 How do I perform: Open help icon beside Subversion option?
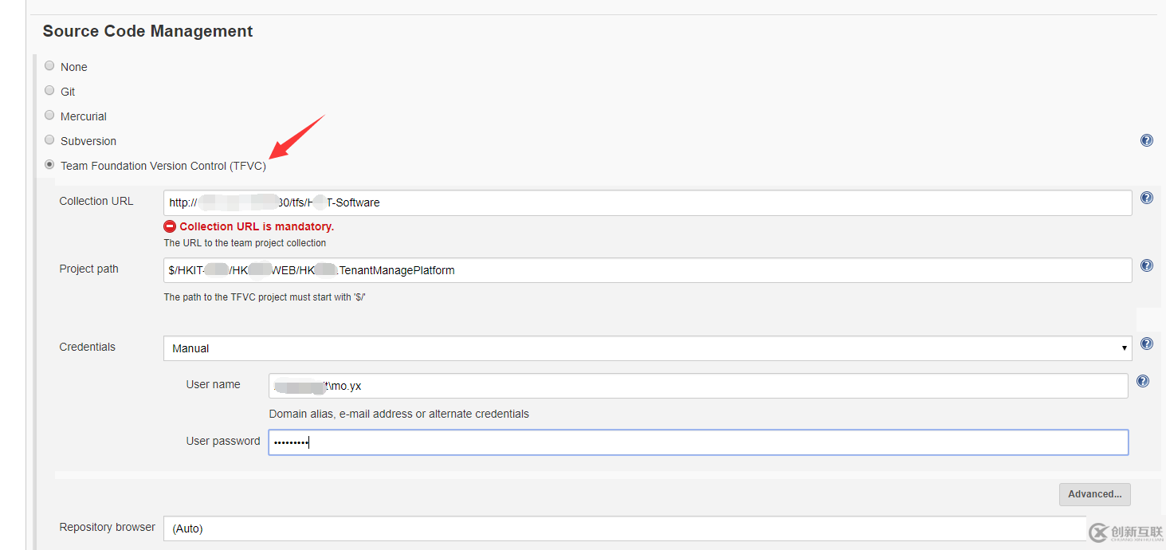click(x=1146, y=140)
